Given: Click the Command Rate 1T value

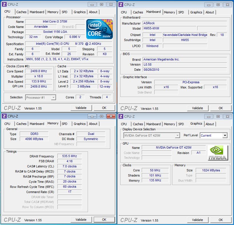Looking at the screenshot, I should [69, 192].
